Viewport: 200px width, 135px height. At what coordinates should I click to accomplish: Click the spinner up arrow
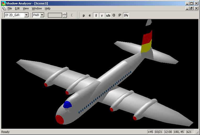(65, 14)
